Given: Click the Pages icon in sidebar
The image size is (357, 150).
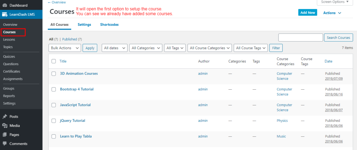Looking at the screenshot, I should coord(5,135).
